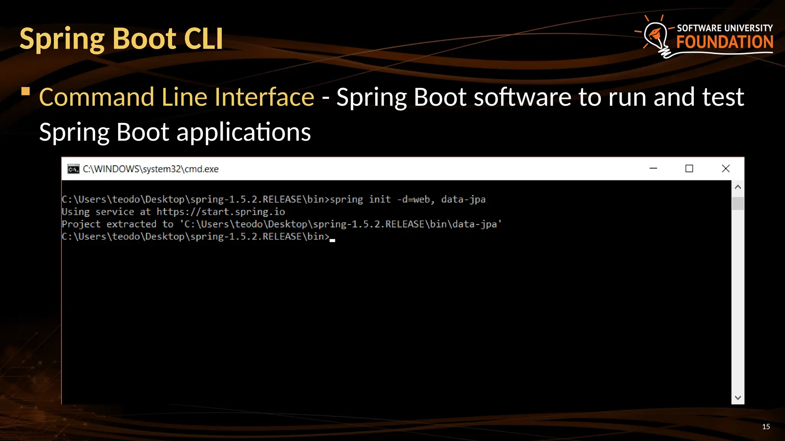Click the empty scrollbar track area
785x441 pixels.
coord(737,302)
